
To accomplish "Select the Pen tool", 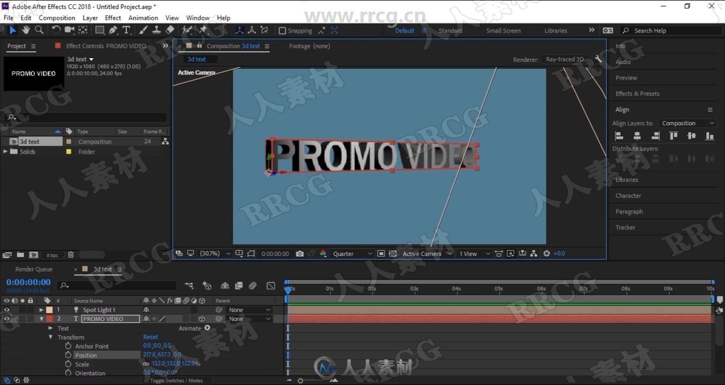I will (x=114, y=30).
